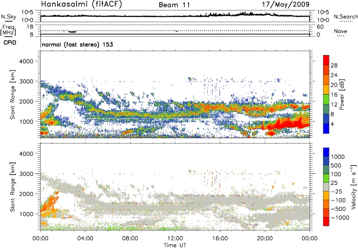Click the Nave legend label
Screen dimensions: 358x248
341,31
